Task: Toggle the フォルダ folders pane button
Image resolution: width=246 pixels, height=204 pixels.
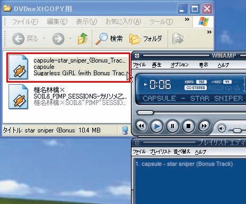Action: 145,39
